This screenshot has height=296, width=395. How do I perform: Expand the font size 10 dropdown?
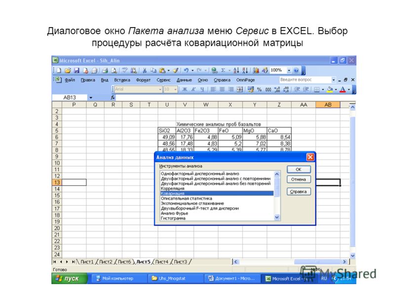pos(176,89)
